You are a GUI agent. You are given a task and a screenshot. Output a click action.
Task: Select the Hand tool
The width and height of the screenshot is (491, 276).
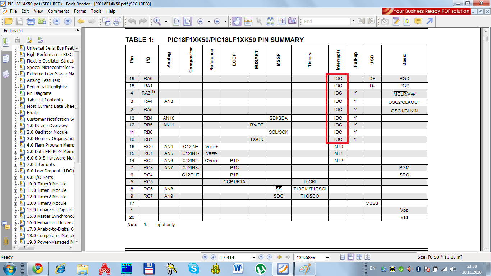point(237,21)
